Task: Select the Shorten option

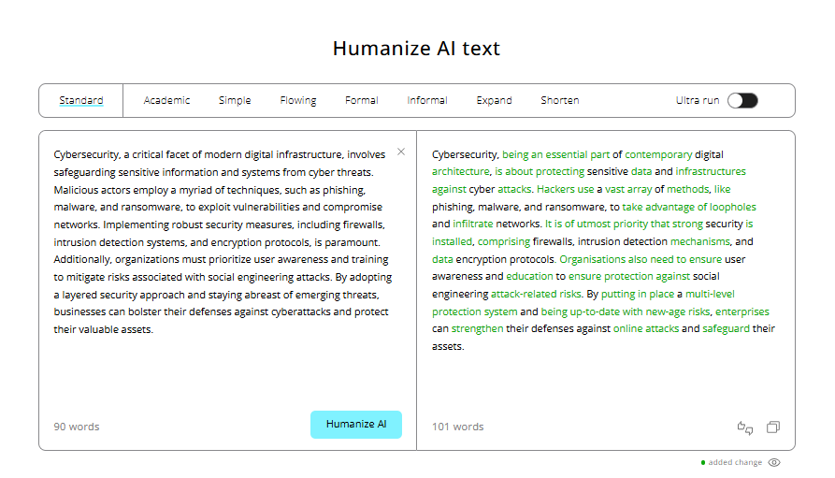Action: coord(559,101)
